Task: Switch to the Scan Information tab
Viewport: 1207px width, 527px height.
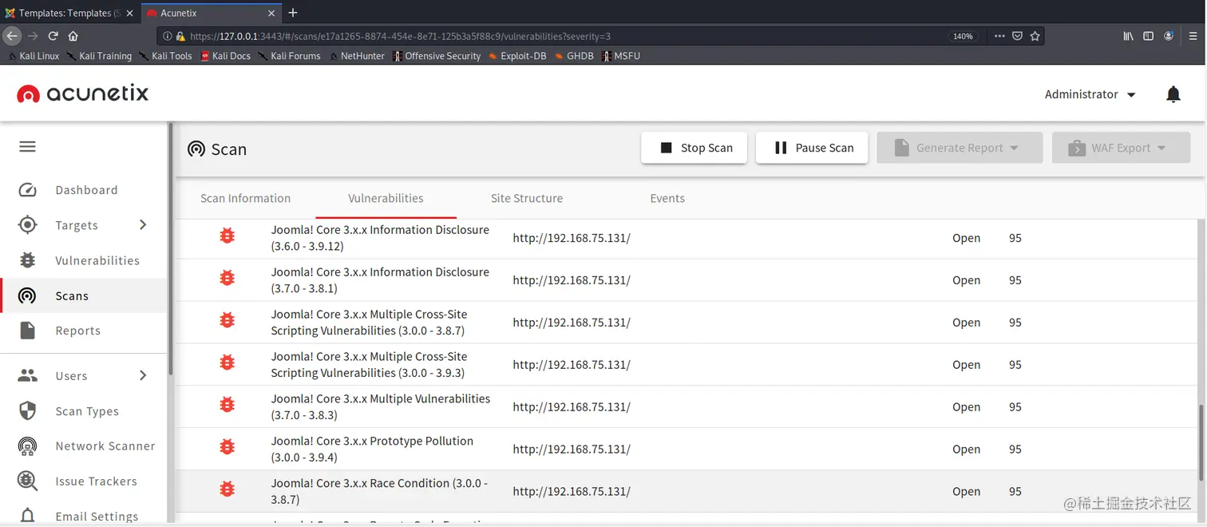Action: point(246,198)
